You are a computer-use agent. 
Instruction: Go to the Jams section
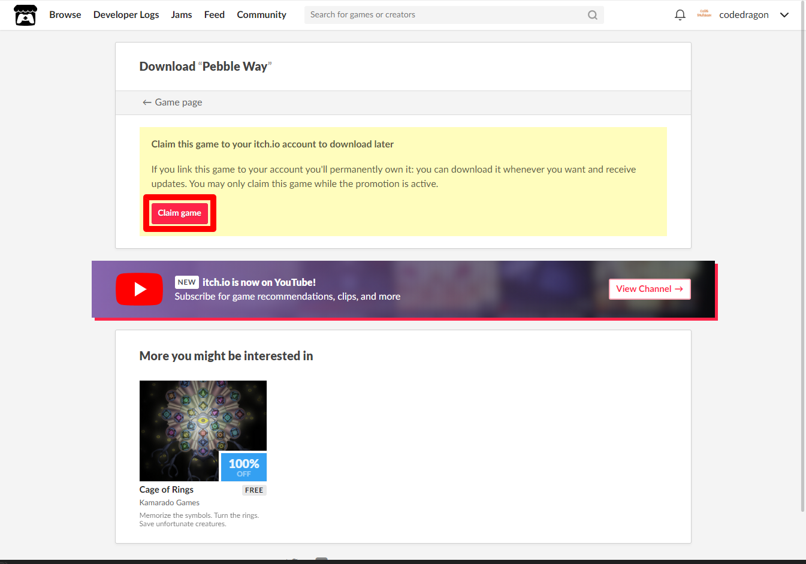(x=182, y=15)
